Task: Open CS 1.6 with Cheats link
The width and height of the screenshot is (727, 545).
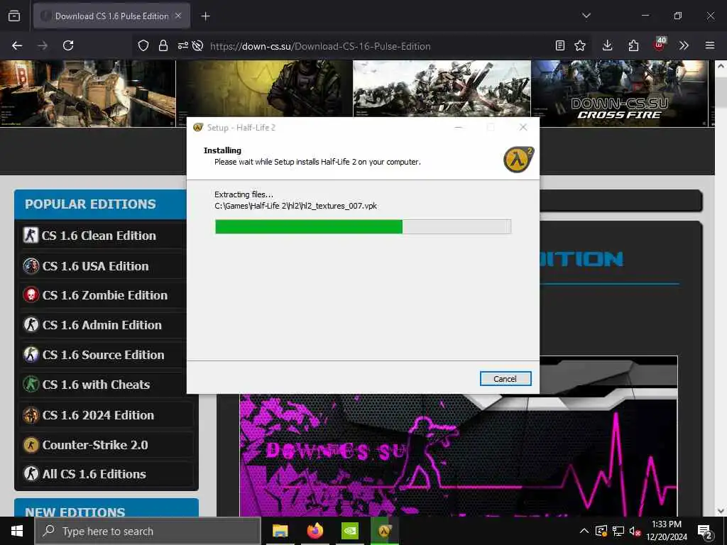Action: (96, 385)
